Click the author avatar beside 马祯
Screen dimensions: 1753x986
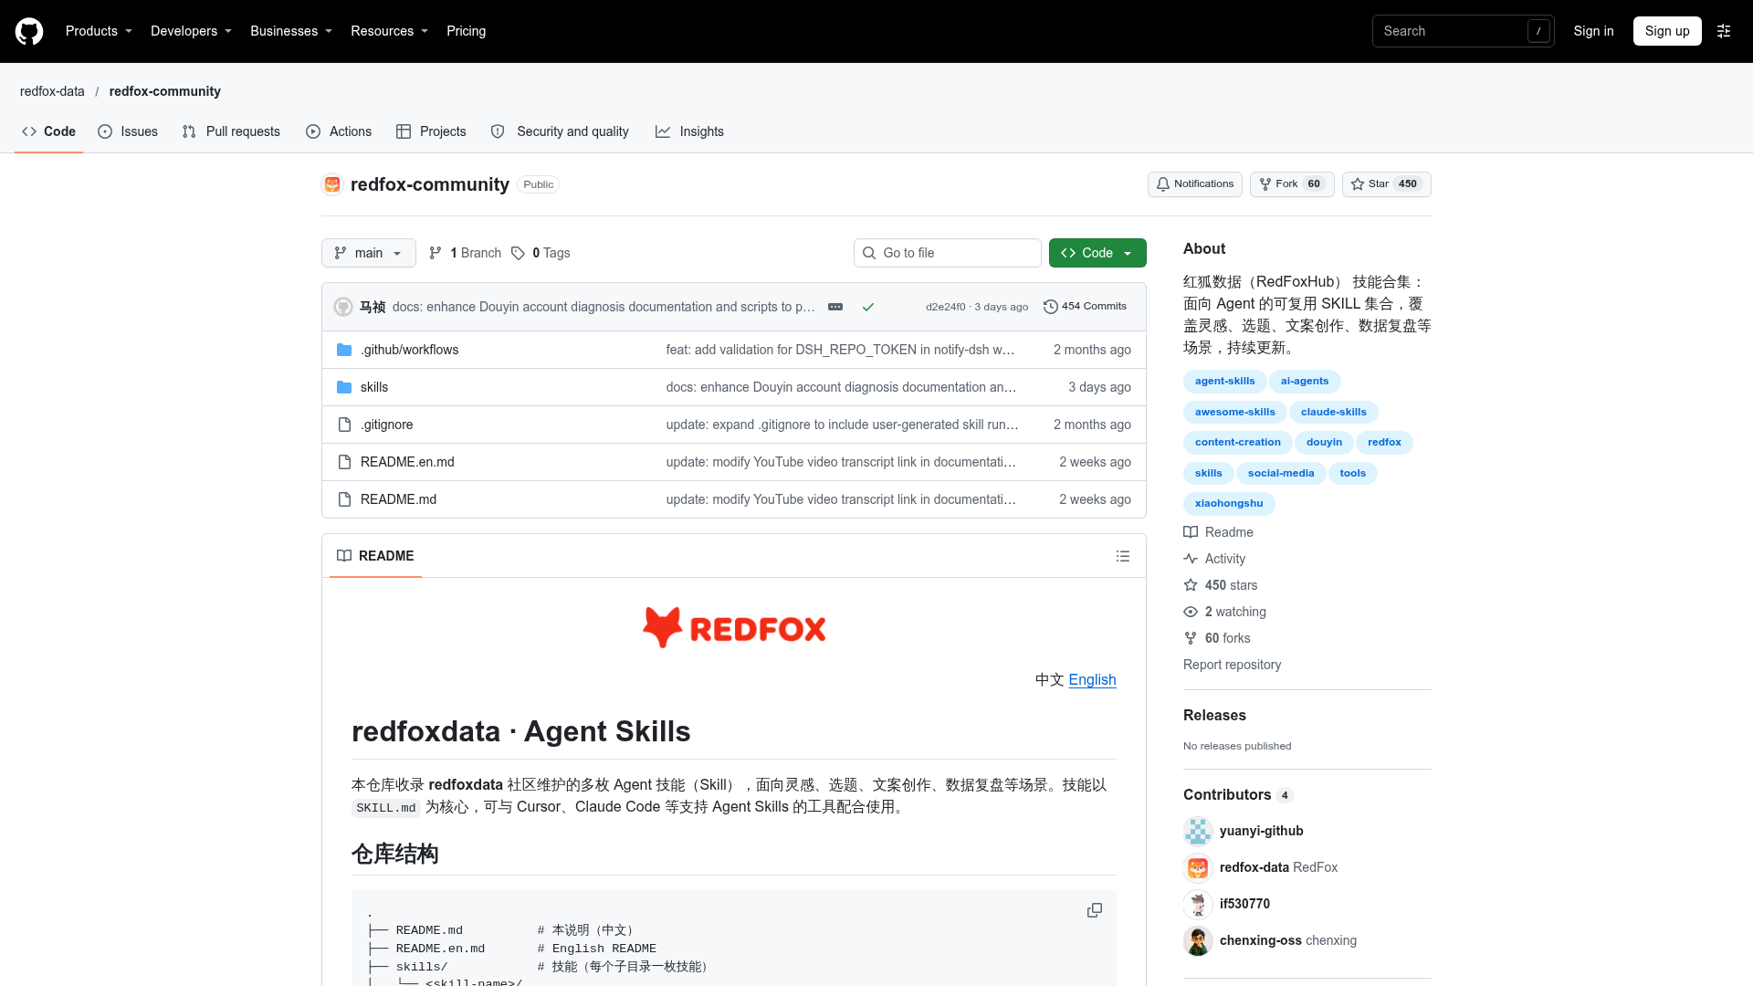343,307
